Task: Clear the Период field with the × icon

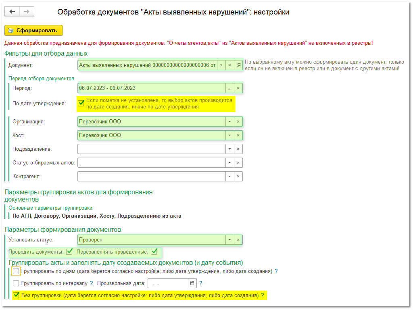Action: point(238,88)
